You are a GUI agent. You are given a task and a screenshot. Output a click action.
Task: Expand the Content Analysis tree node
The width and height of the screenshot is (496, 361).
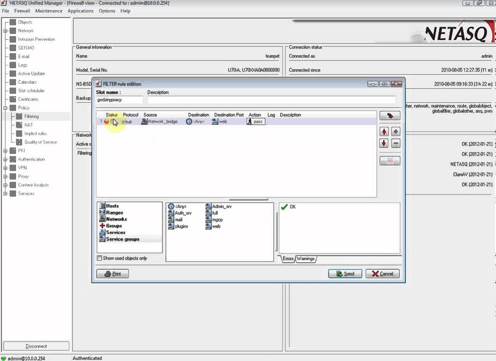coord(6,185)
